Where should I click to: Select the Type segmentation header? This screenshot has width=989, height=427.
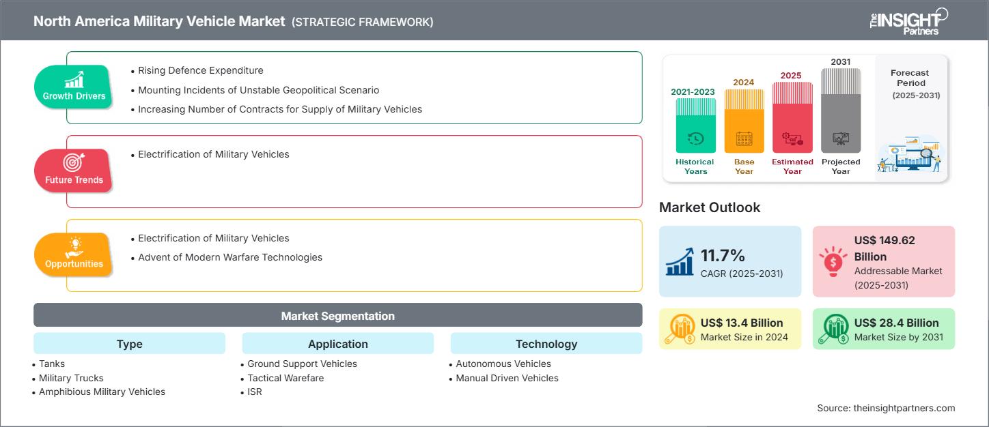point(130,344)
